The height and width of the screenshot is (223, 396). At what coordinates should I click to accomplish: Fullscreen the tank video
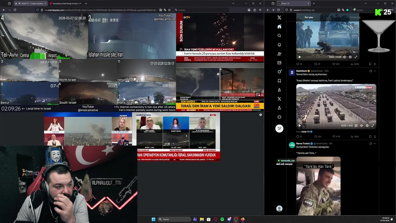coord(356,57)
